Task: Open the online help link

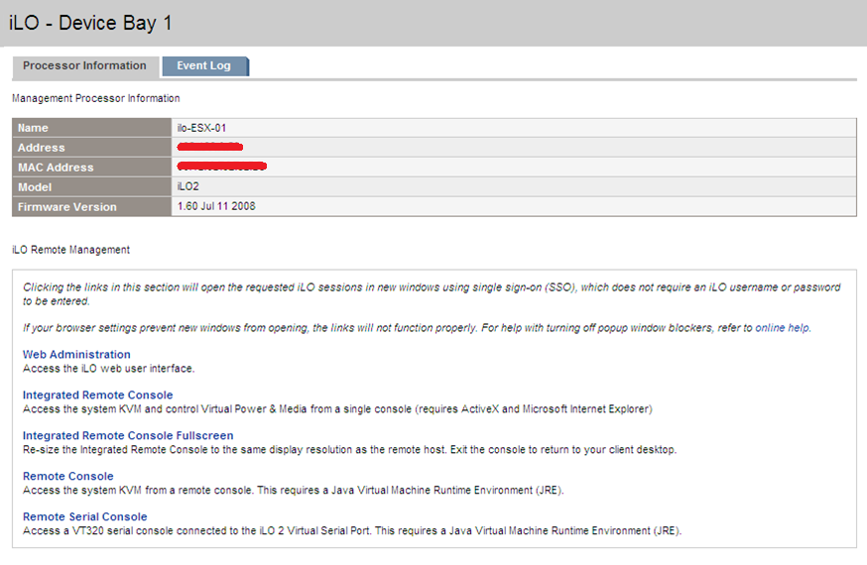Action: [x=783, y=328]
